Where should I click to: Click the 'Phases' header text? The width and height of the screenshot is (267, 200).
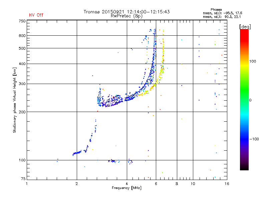coord(216,10)
